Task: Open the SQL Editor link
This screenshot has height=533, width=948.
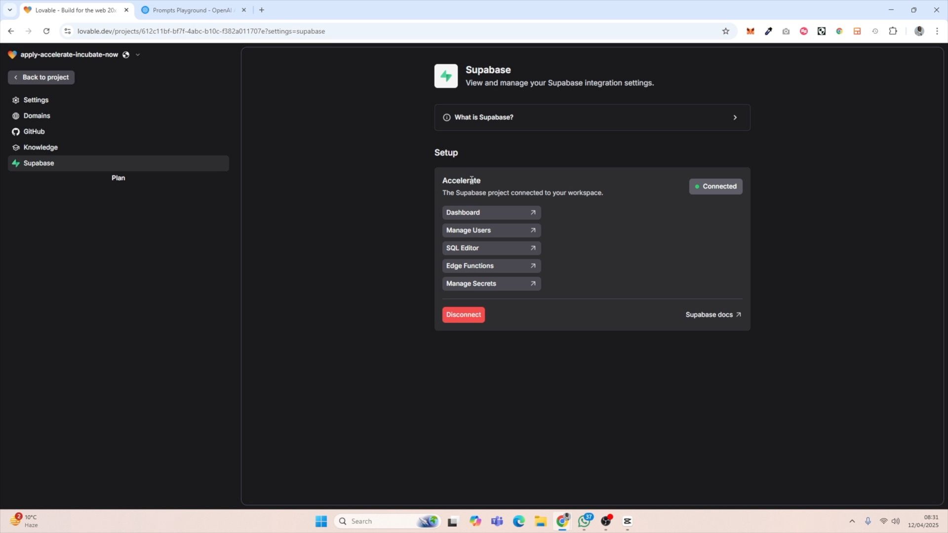Action: (x=491, y=248)
